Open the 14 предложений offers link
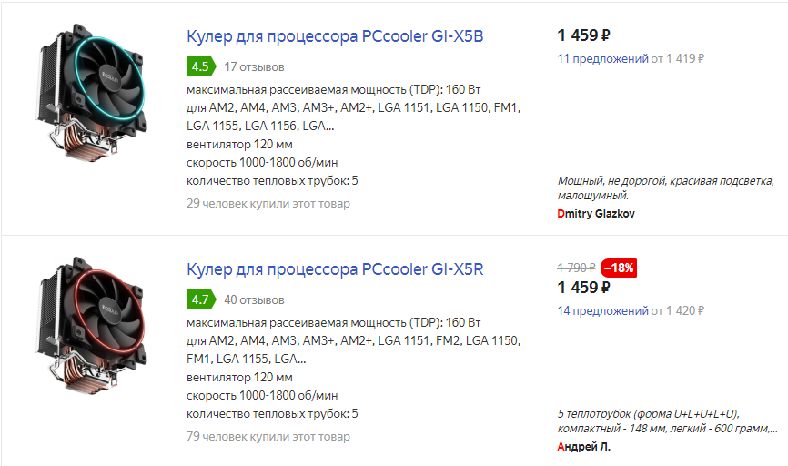This screenshot has height=466, width=788. [x=601, y=311]
